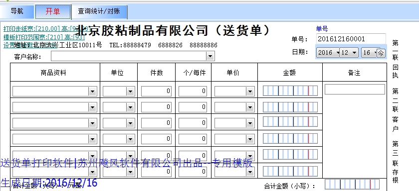The image size is (419, 191).
Task: Open the last row 单价 price dropdown
Action: point(250,172)
